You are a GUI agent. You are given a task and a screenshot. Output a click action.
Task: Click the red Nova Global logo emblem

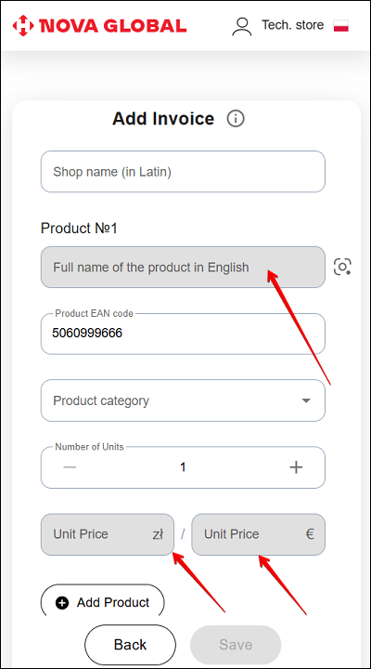point(23,25)
